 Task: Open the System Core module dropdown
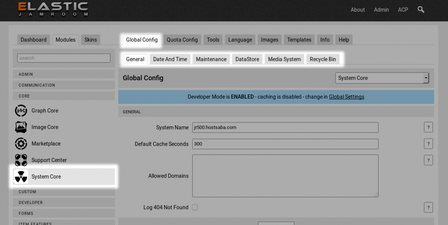[x=382, y=78]
